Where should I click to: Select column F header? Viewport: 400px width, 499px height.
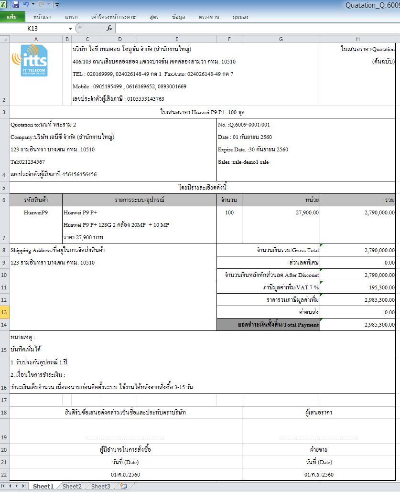point(229,39)
